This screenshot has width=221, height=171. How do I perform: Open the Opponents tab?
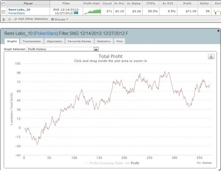click(54, 41)
